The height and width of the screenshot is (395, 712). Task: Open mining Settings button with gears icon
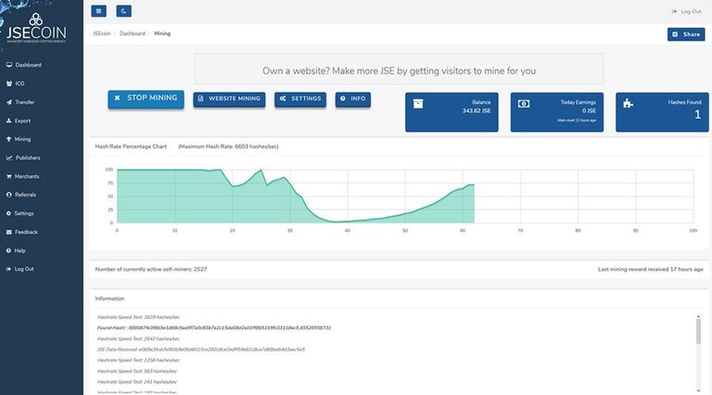click(300, 98)
